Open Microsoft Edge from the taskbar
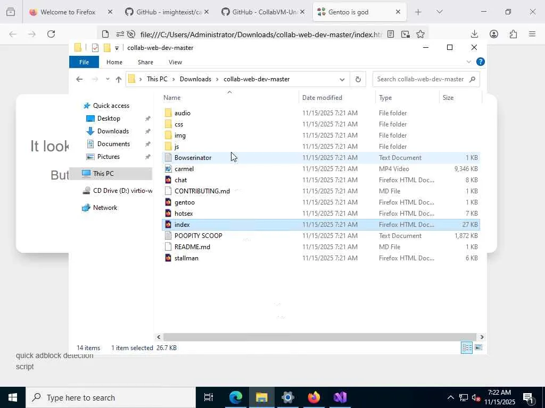This screenshot has height=408, width=545. click(x=235, y=397)
